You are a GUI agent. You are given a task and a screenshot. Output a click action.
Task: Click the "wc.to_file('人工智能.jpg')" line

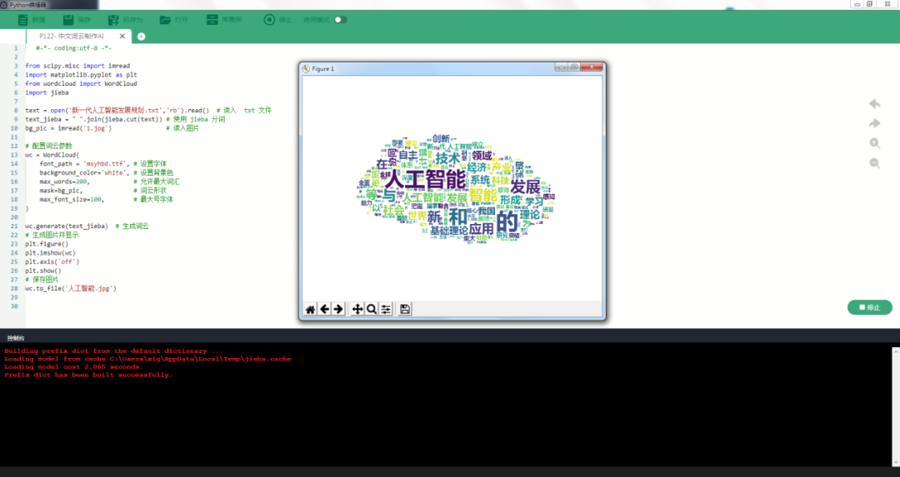pyautogui.click(x=71, y=288)
